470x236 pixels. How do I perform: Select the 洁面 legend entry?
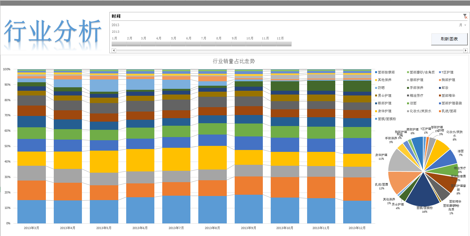(x=411, y=103)
